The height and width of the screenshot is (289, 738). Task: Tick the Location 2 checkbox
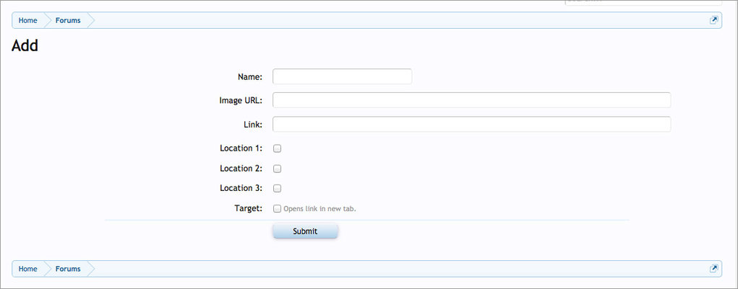(277, 169)
